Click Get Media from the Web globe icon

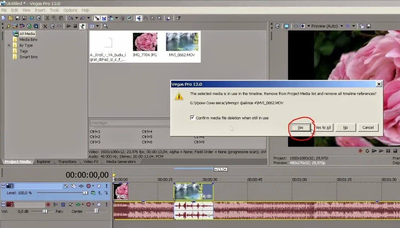[29, 26]
